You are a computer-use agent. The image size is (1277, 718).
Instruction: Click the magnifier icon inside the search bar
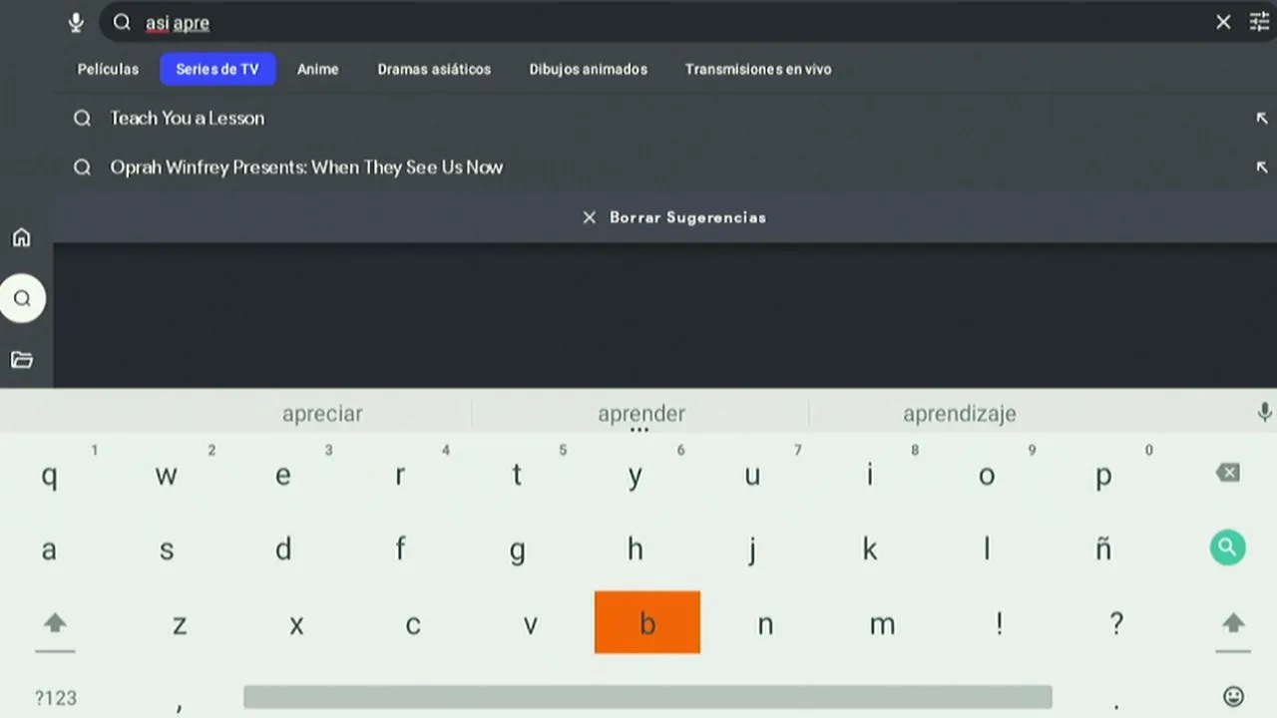click(x=122, y=22)
